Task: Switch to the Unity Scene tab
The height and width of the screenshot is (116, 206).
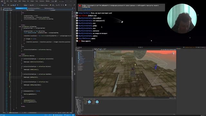Action: 96,49
